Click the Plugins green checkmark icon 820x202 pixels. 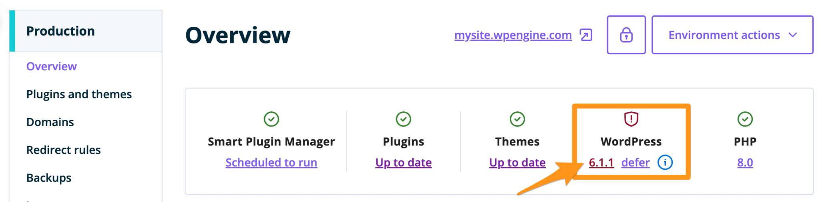[403, 119]
